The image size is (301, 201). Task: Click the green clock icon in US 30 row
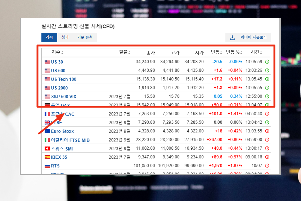pyautogui.click(x=267, y=62)
